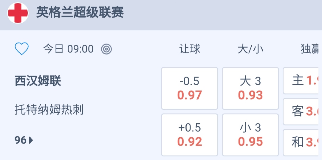Pick 小 3 under odds 0.95
Image resolution: width=322 pixels, height=160 pixels.
[x=250, y=135]
